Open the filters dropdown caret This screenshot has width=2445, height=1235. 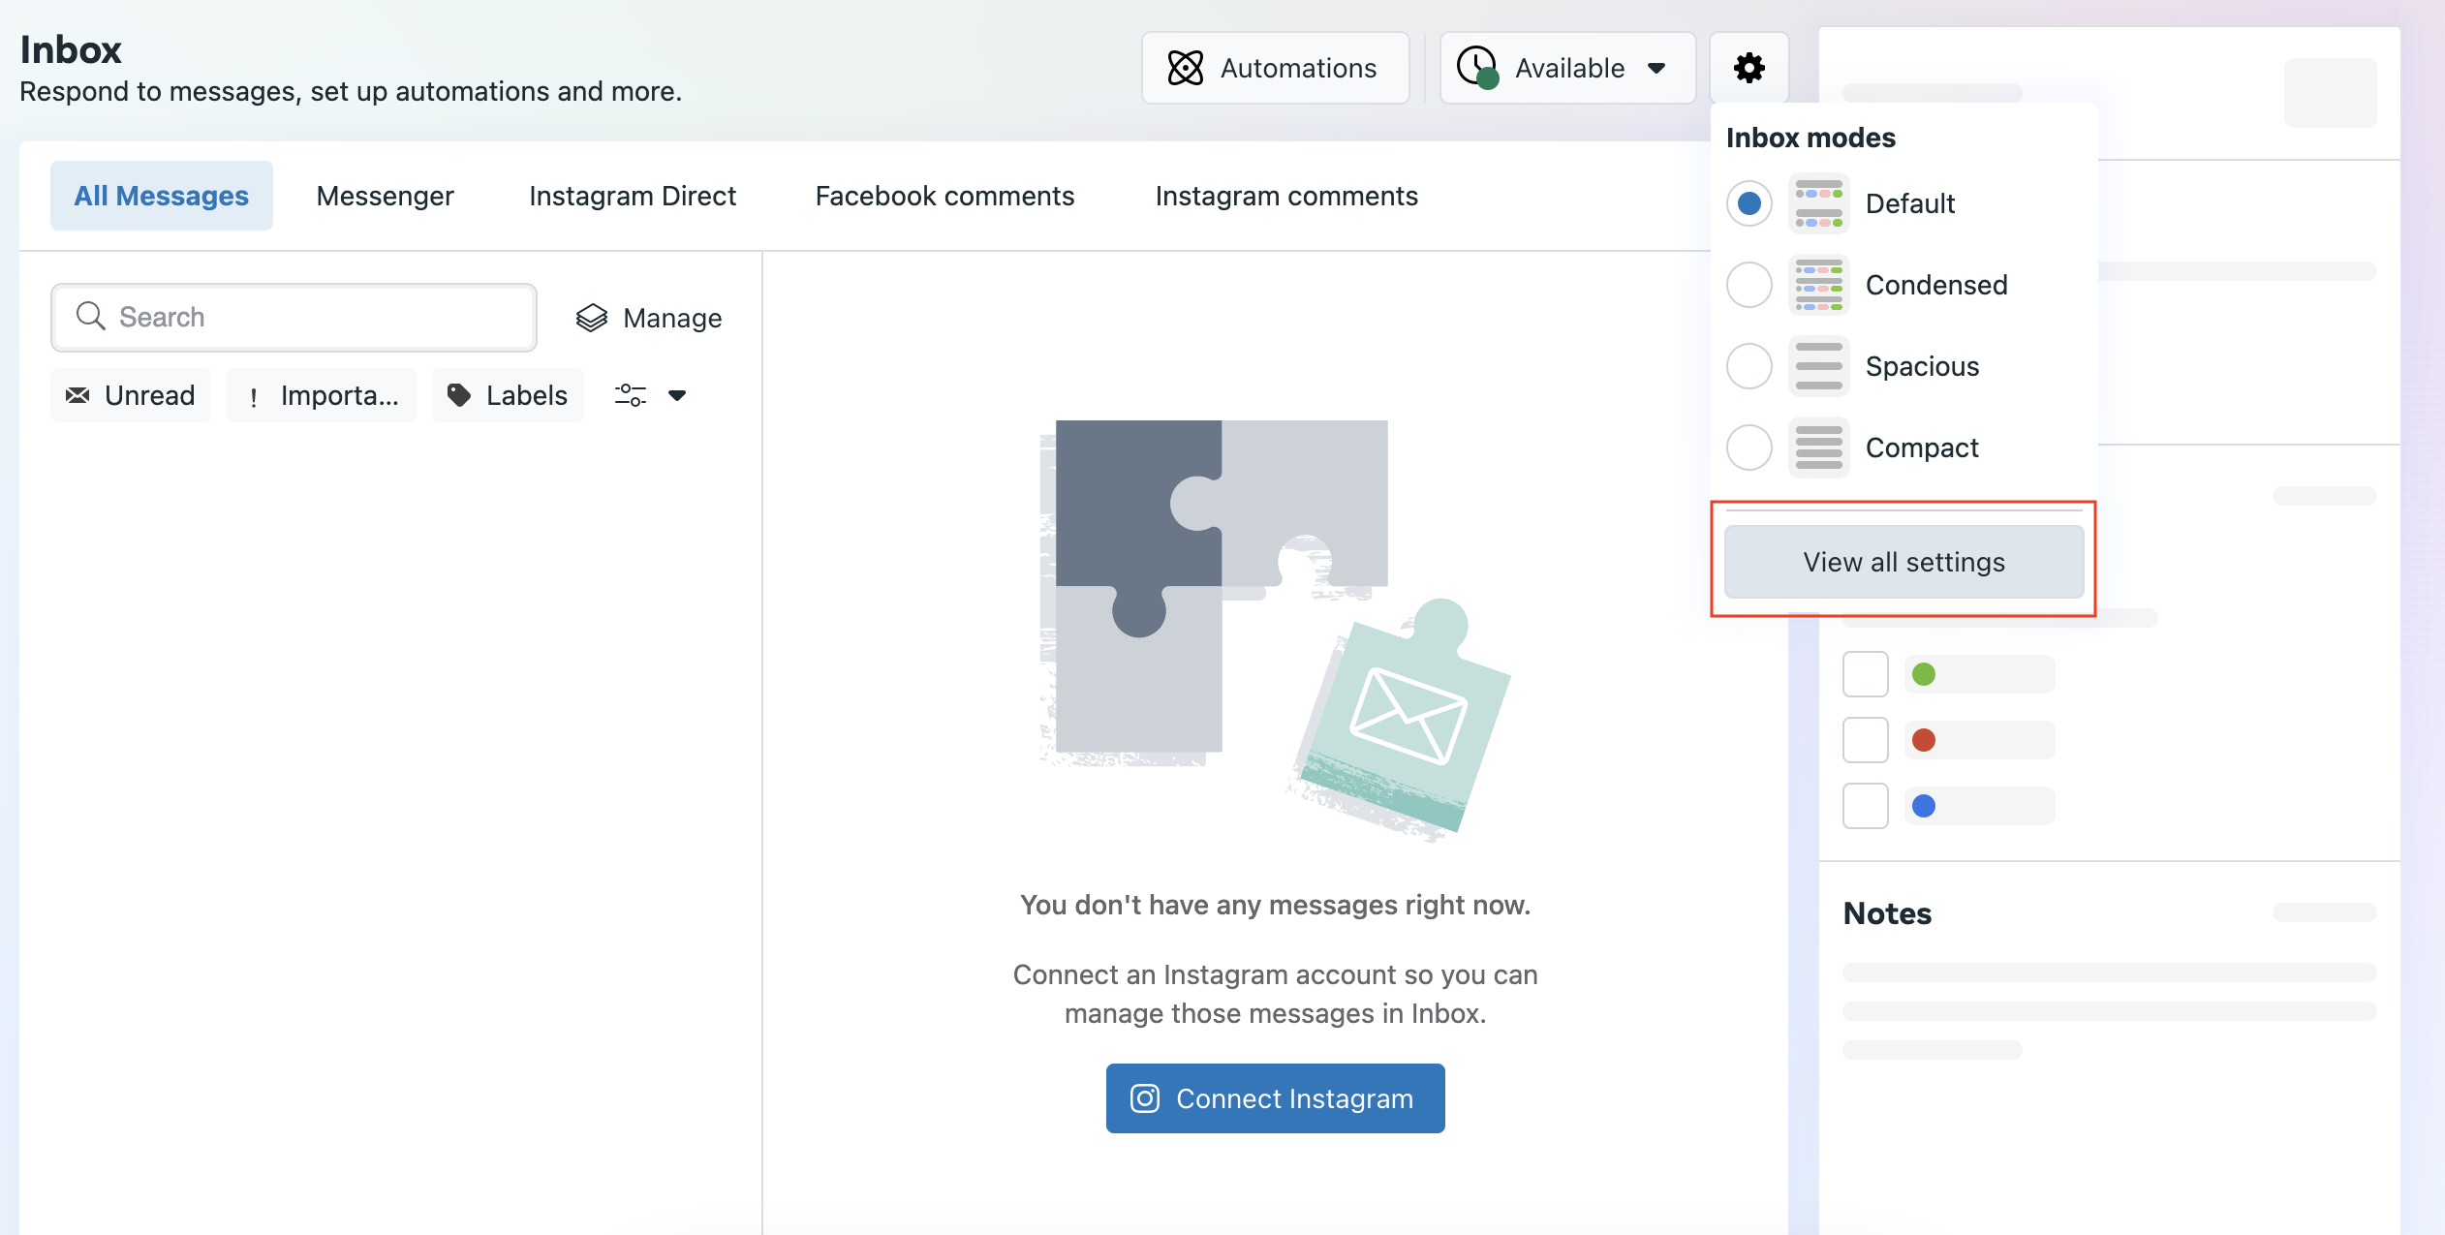677,395
